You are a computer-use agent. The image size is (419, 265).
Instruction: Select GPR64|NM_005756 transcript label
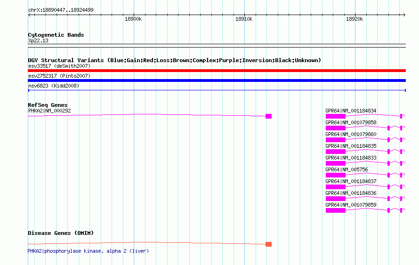click(346, 169)
